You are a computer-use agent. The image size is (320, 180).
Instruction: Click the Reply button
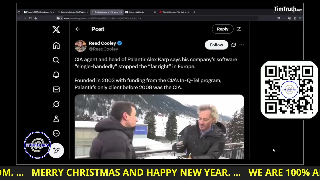coord(222,29)
